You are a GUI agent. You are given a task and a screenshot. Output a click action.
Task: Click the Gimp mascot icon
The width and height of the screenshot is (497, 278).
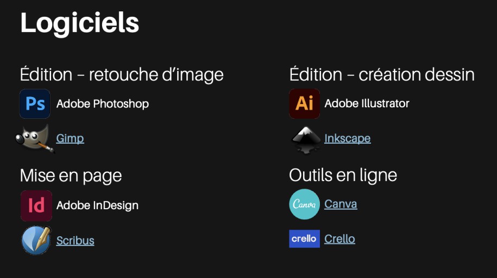[x=35, y=138]
